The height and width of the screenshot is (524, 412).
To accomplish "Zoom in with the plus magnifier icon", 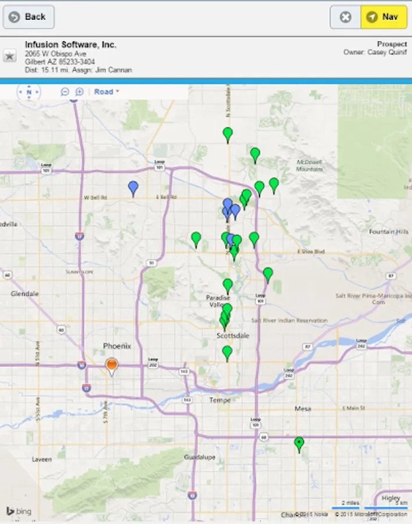I will pyautogui.click(x=79, y=91).
